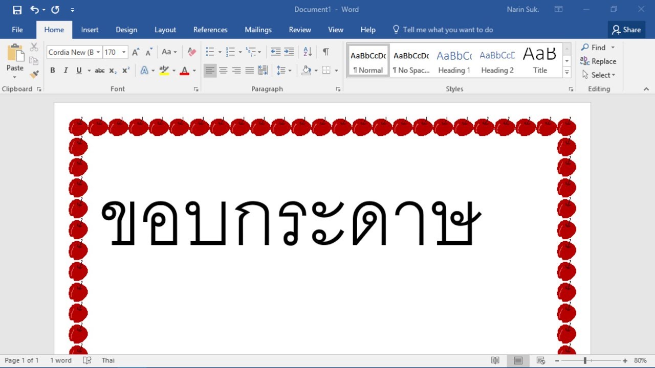Open line and paragraph spacing menu

point(283,71)
